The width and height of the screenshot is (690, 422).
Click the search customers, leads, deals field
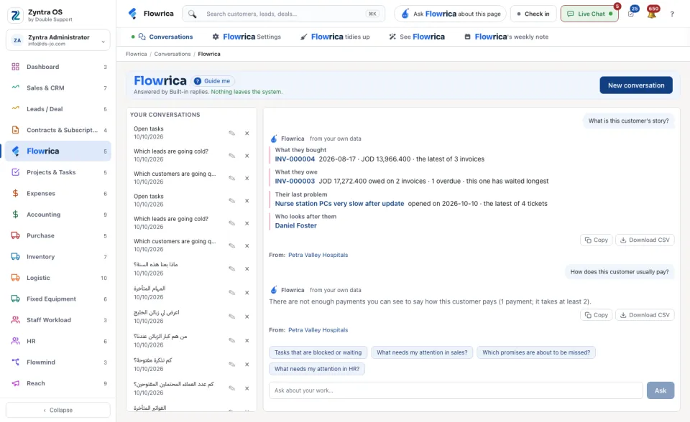pos(283,14)
